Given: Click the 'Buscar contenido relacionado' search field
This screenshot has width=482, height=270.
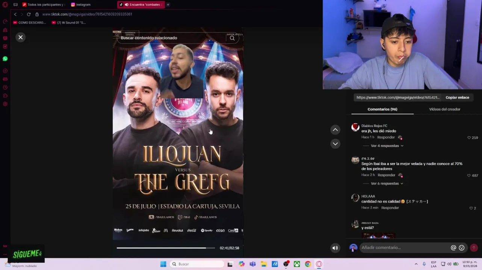Looking at the screenshot, I should [x=171, y=38].
